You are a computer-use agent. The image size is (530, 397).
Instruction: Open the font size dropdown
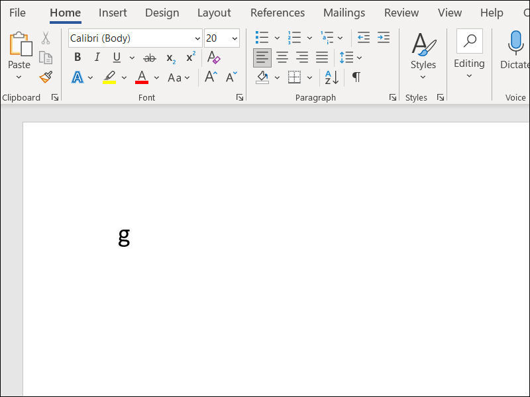click(x=235, y=38)
